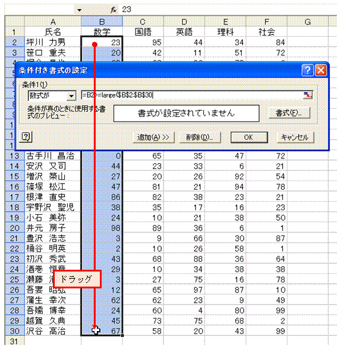
Task: Click the キャンセル cancel button
Action: (295, 137)
